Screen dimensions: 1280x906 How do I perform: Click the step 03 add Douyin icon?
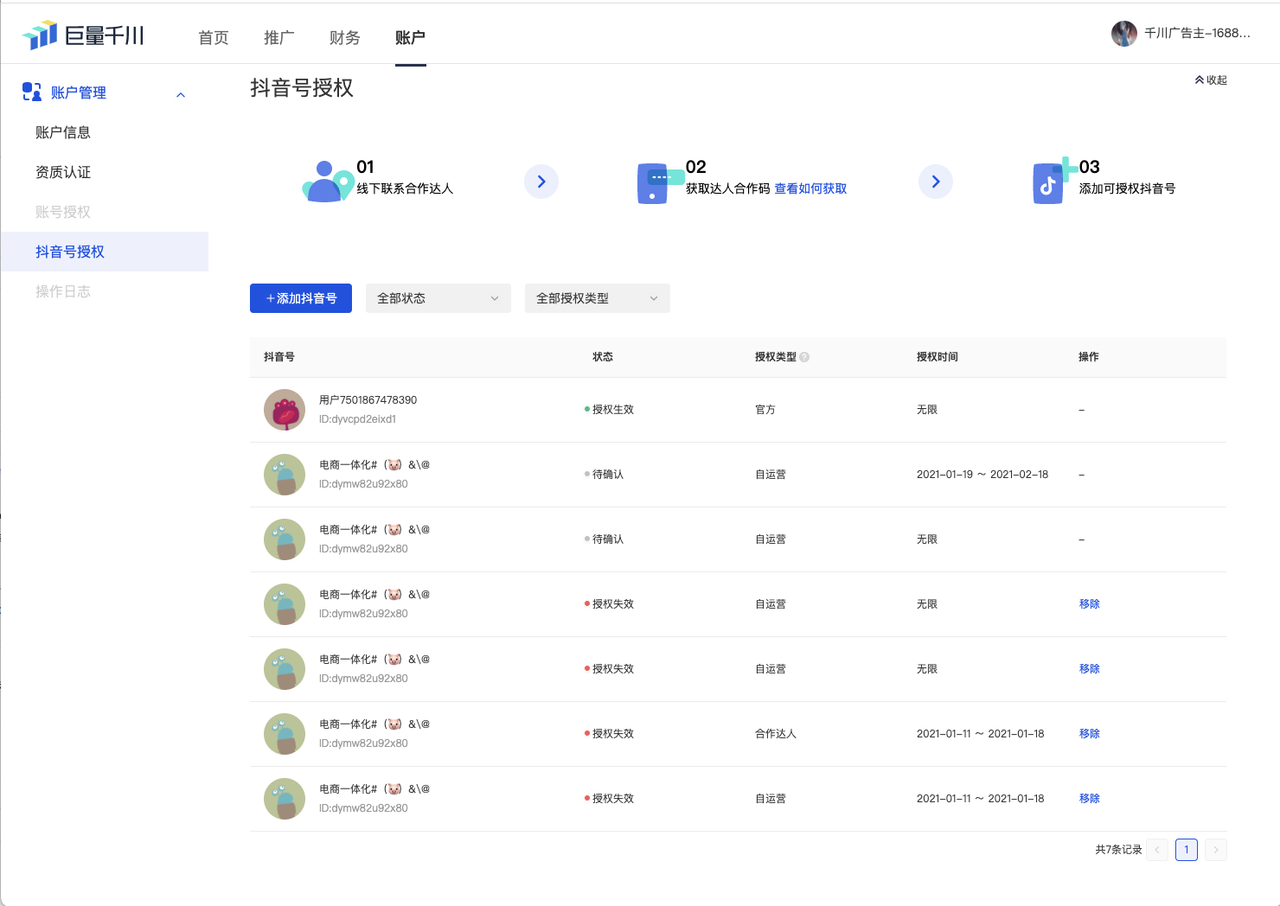click(1054, 181)
